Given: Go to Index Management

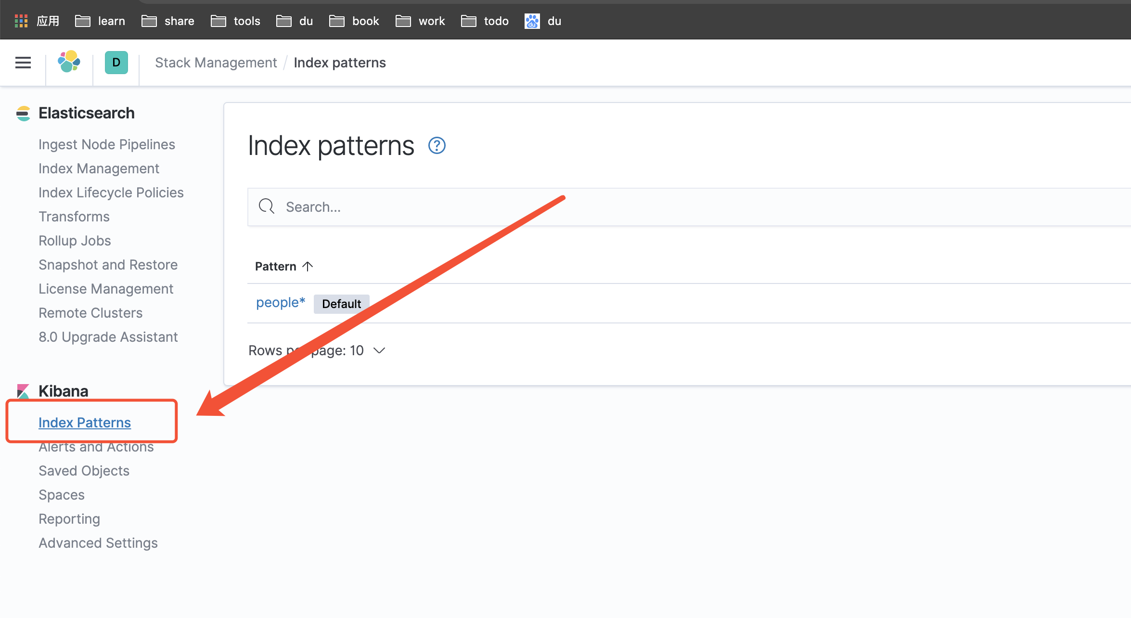Looking at the screenshot, I should pos(99,168).
